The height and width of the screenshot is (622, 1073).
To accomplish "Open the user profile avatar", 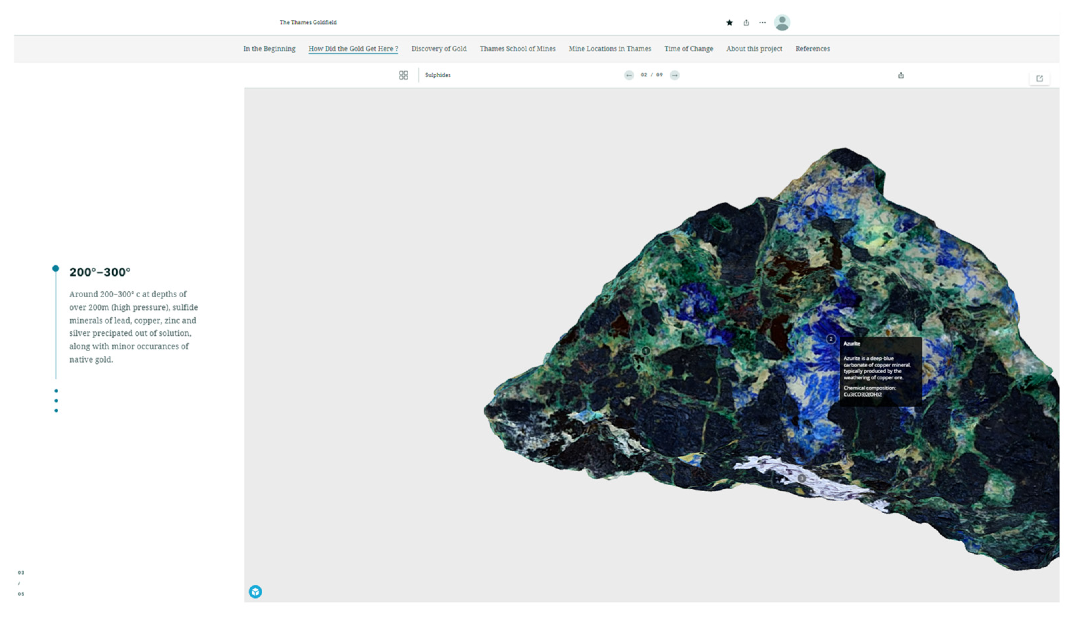I will pos(782,23).
